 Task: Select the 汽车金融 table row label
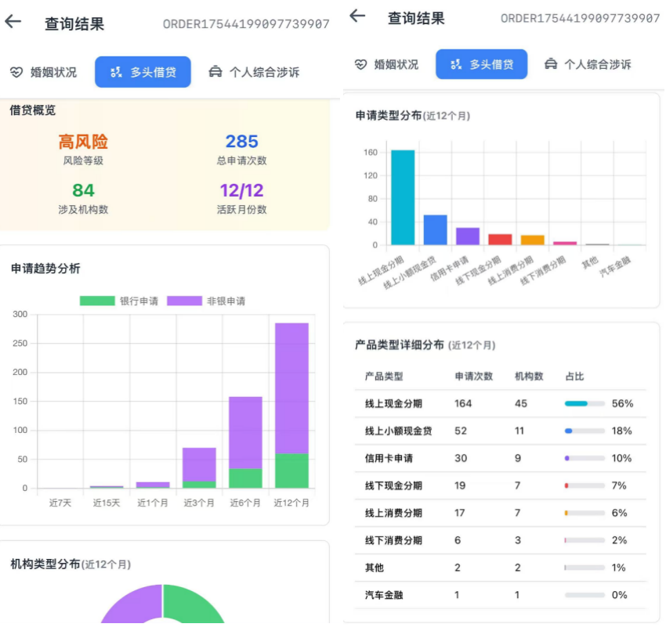point(384,595)
